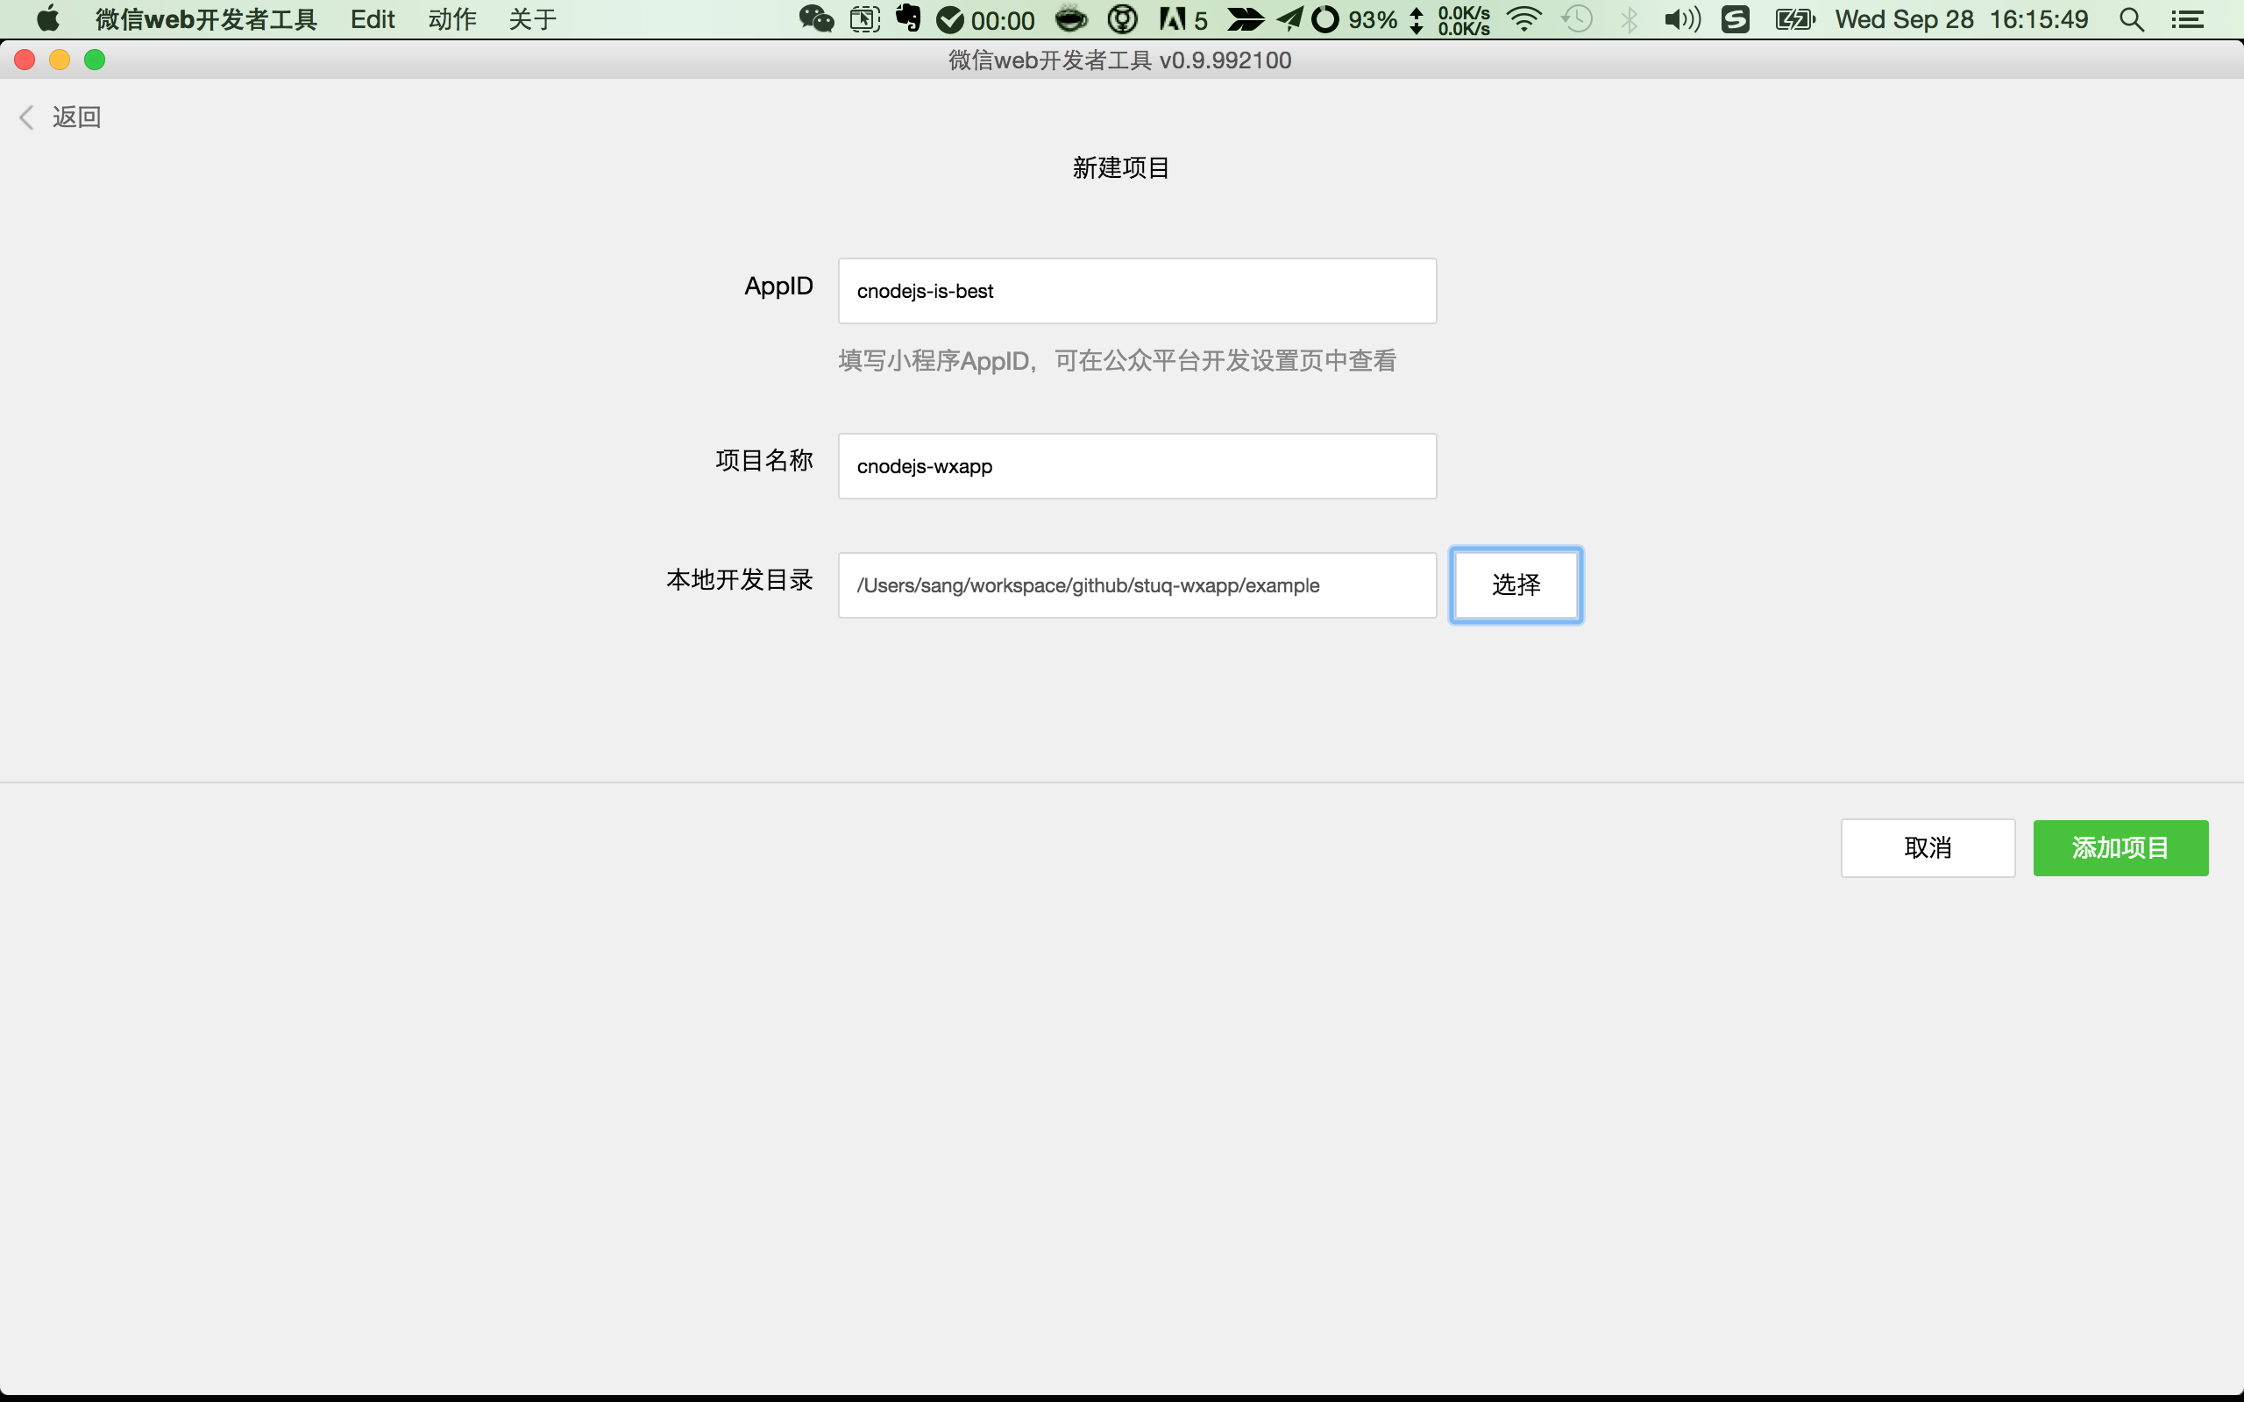Click the battery charging icon
Screen dimensions: 2244x1402
[1794, 19]
